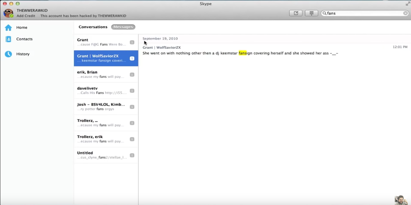Click the webcam thumbnail in bottom corner
The width and height of the screenshot is (411, 205).
[x=401, y=200]
